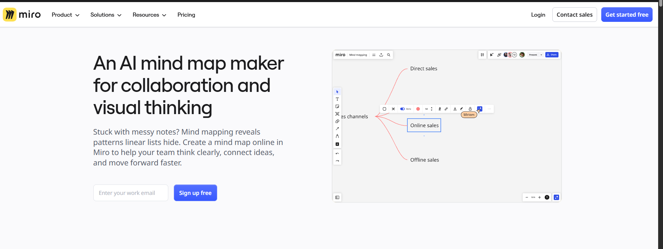Open the Pricing page
This screenshot has width=663, height=249.
pos(186,15)
